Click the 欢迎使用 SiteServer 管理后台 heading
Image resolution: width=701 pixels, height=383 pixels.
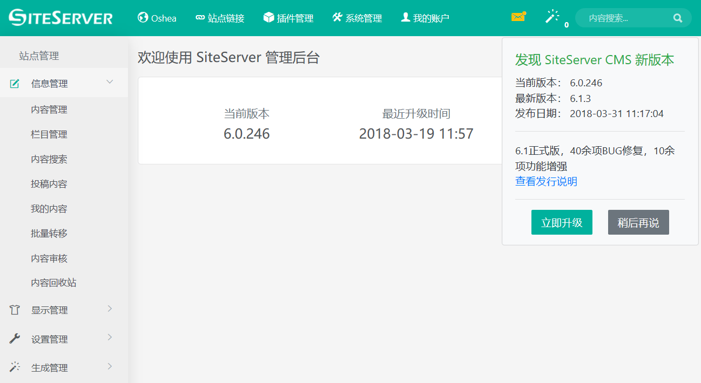pos(229,57)
